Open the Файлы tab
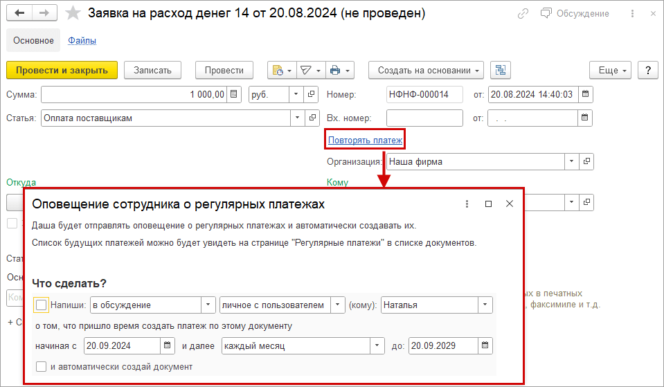 82,41
